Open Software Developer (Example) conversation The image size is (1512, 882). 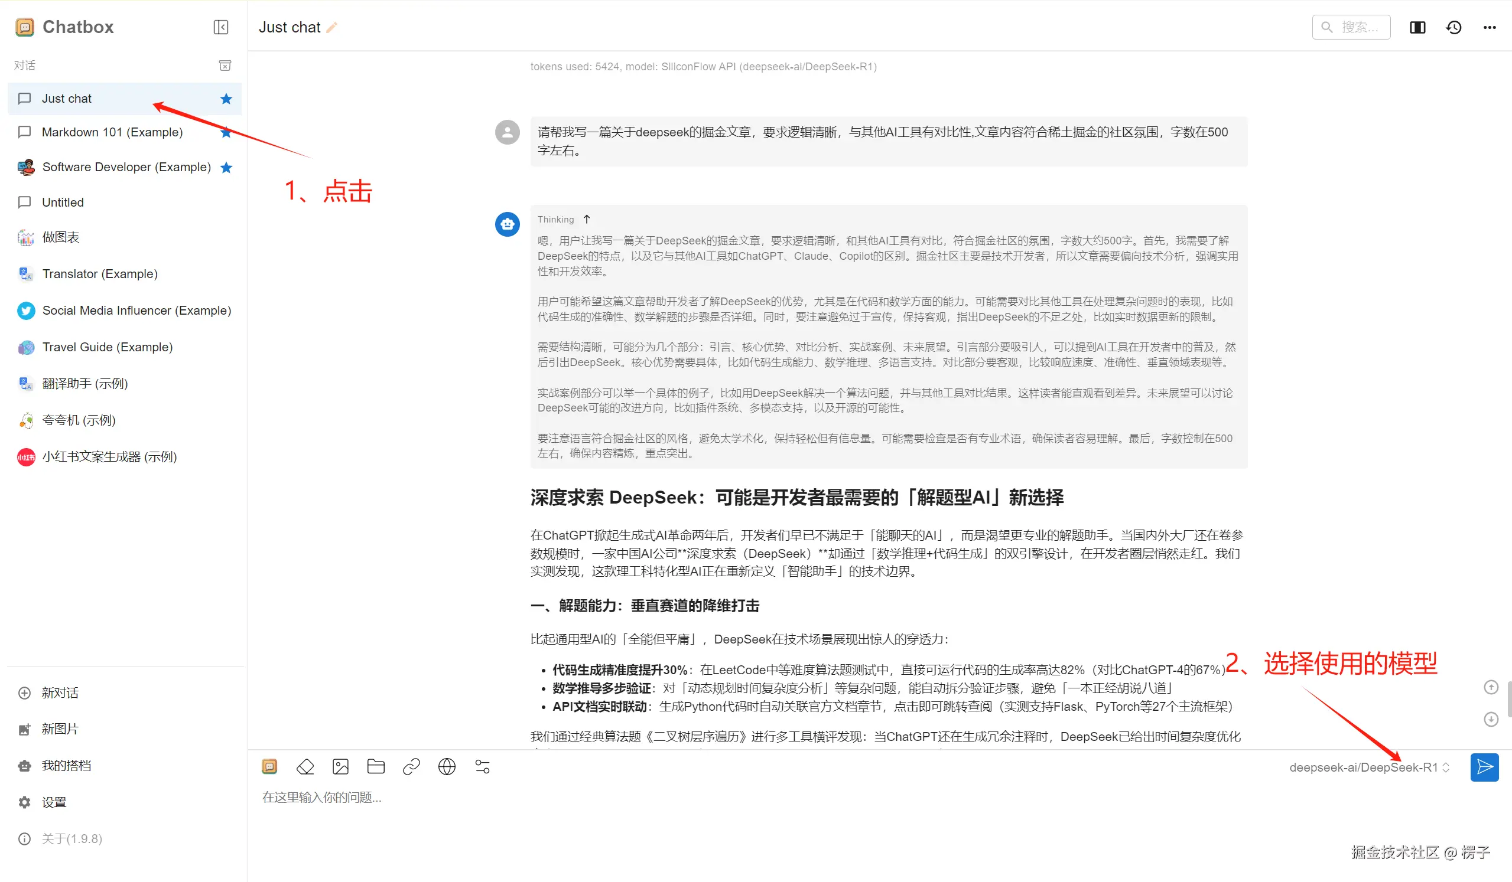(x=125, y=167)
